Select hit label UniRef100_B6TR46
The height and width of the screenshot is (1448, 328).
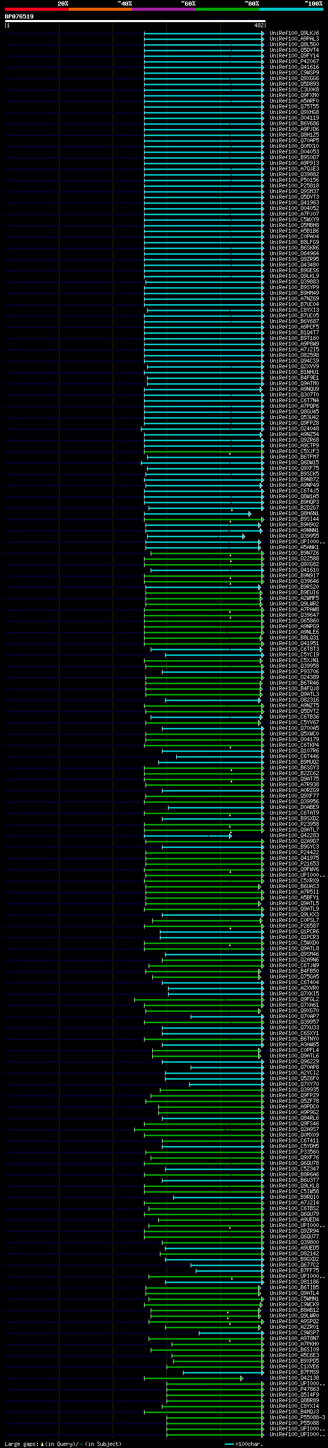[294, 683]
